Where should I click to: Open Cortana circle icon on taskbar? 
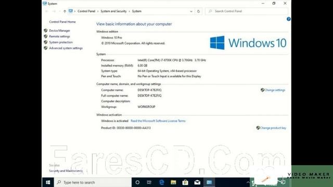point(137,182)
